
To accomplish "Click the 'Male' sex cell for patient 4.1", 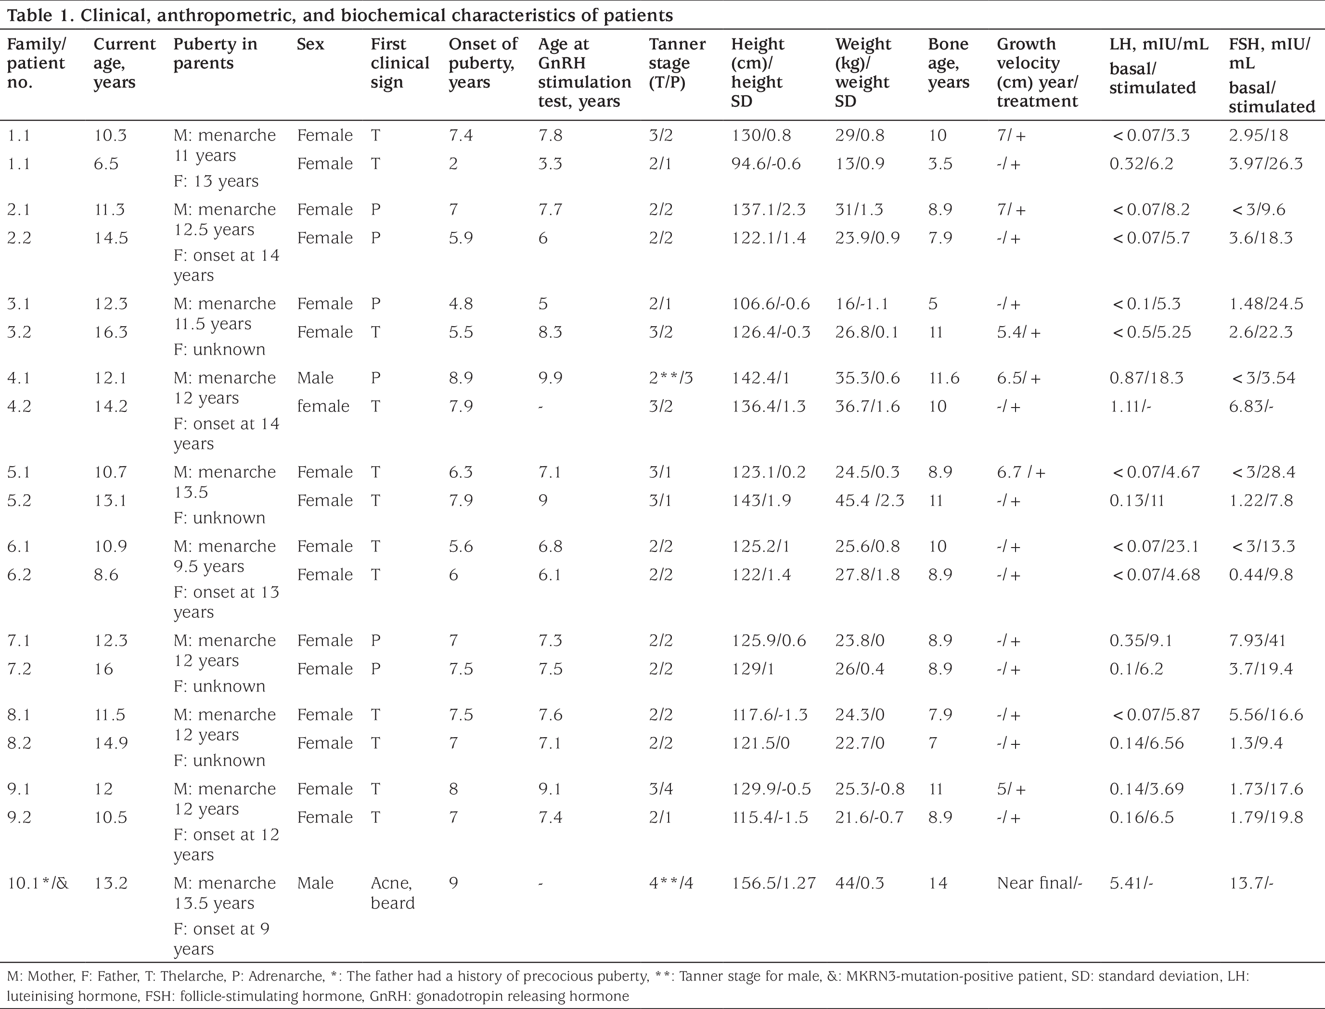I will point(315,378).
